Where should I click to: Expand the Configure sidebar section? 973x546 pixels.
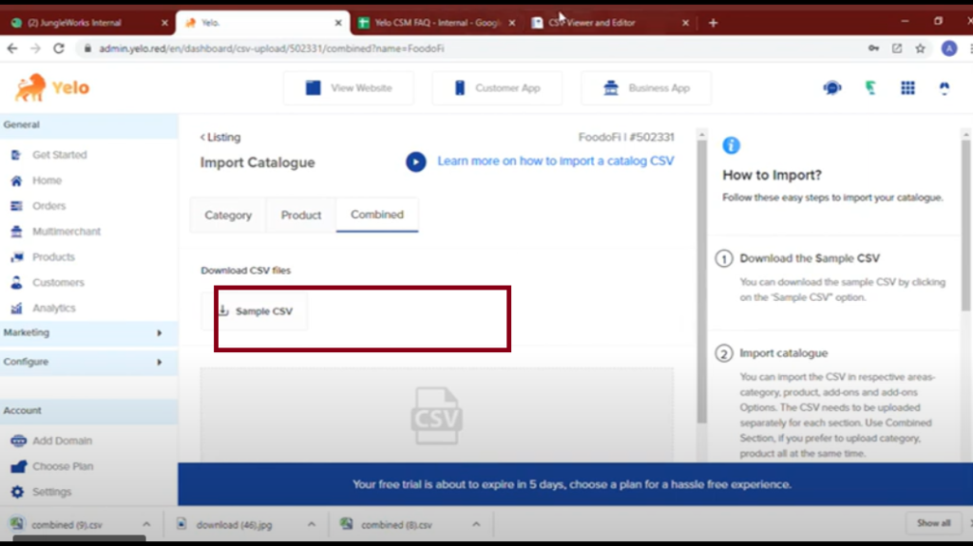click(159, 362)
